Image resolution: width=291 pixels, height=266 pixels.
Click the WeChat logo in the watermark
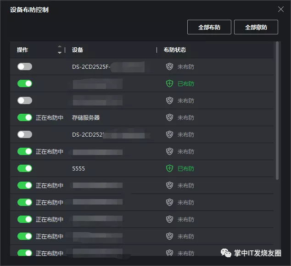(226, 253)
